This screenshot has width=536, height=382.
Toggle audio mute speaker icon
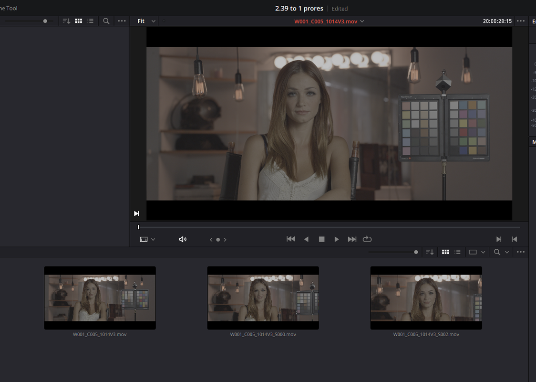tap(183, 239)
